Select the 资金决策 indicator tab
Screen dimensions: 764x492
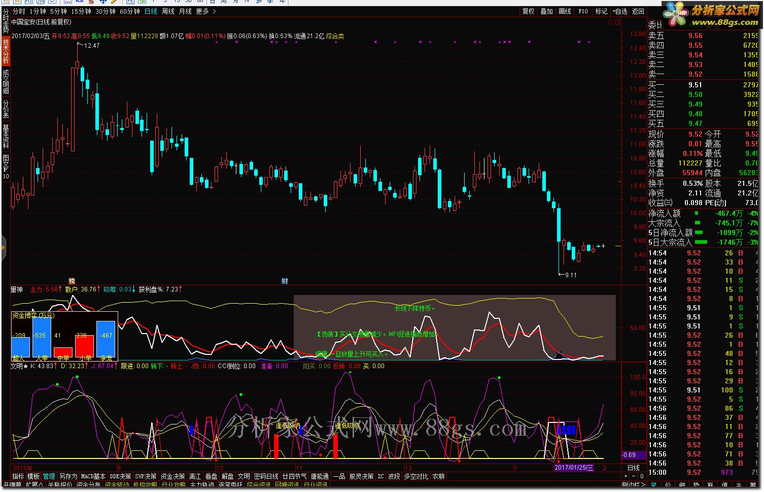coord(172,476)
